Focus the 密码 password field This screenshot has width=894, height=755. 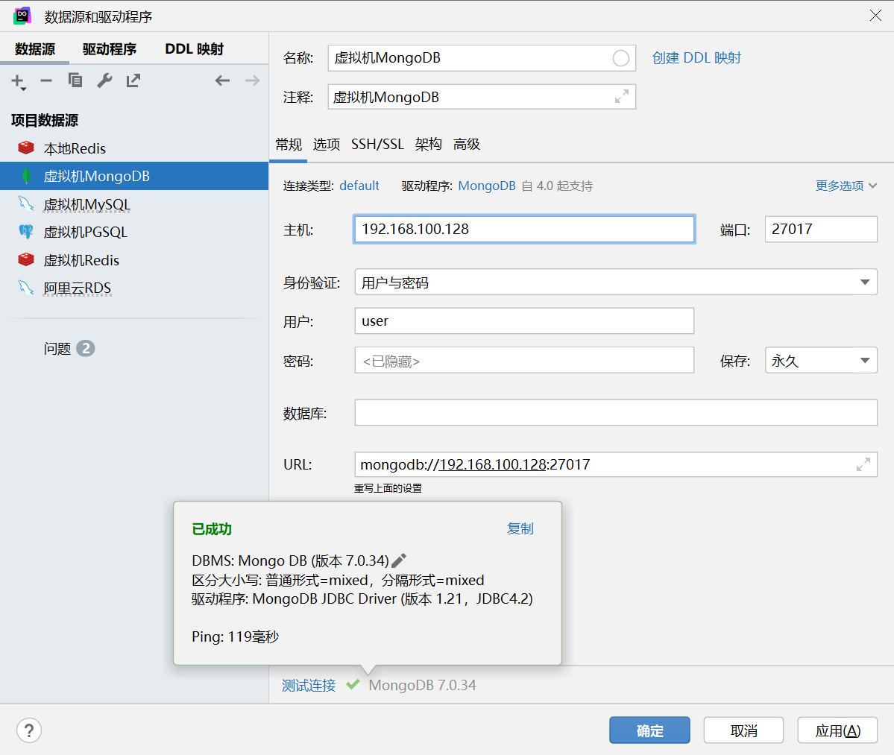tap(524, 360)
